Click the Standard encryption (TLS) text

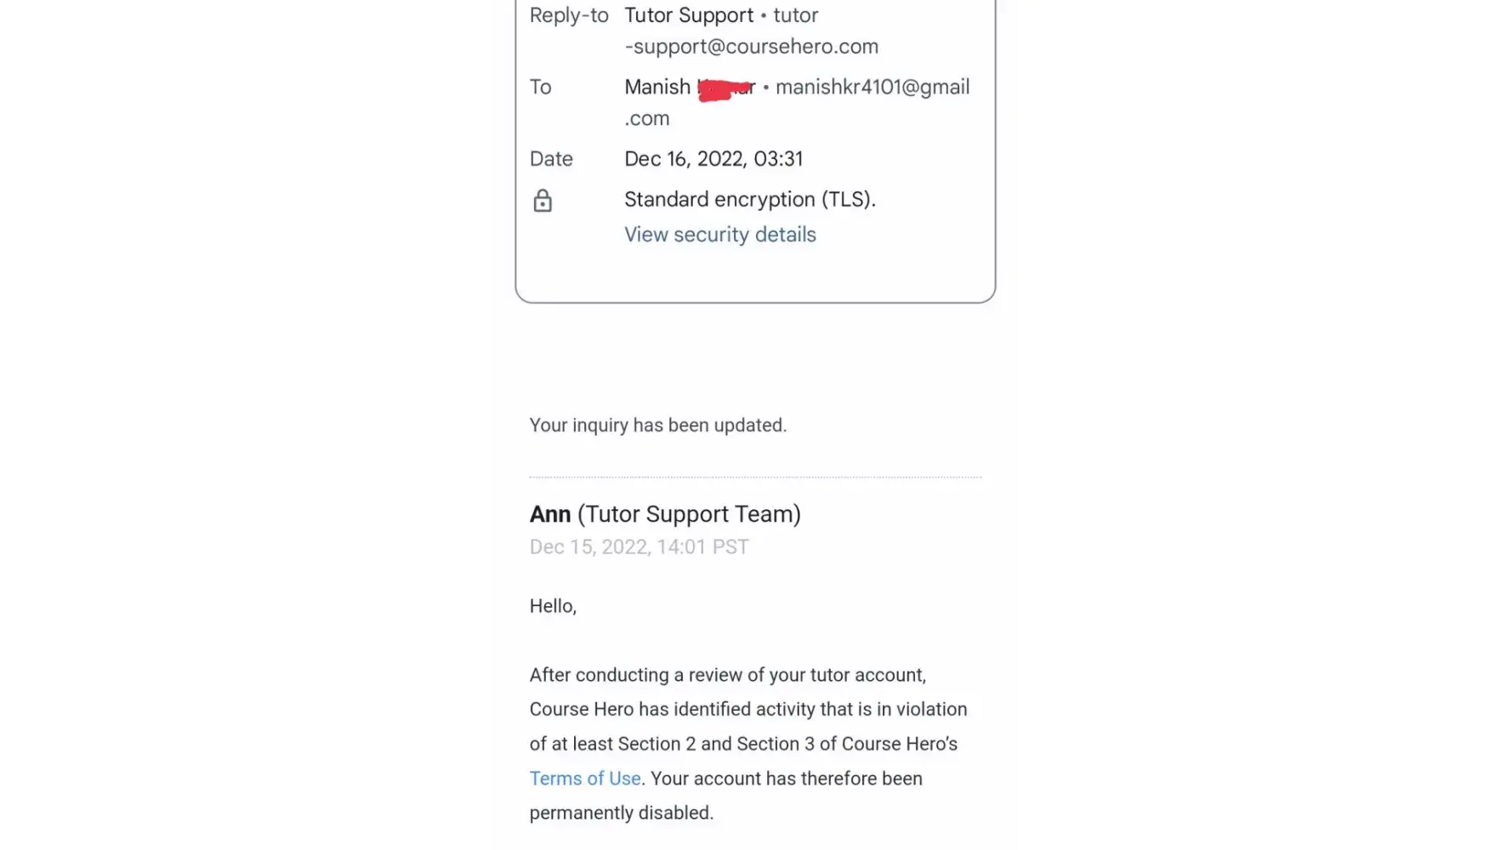click(x=749, y=200)
